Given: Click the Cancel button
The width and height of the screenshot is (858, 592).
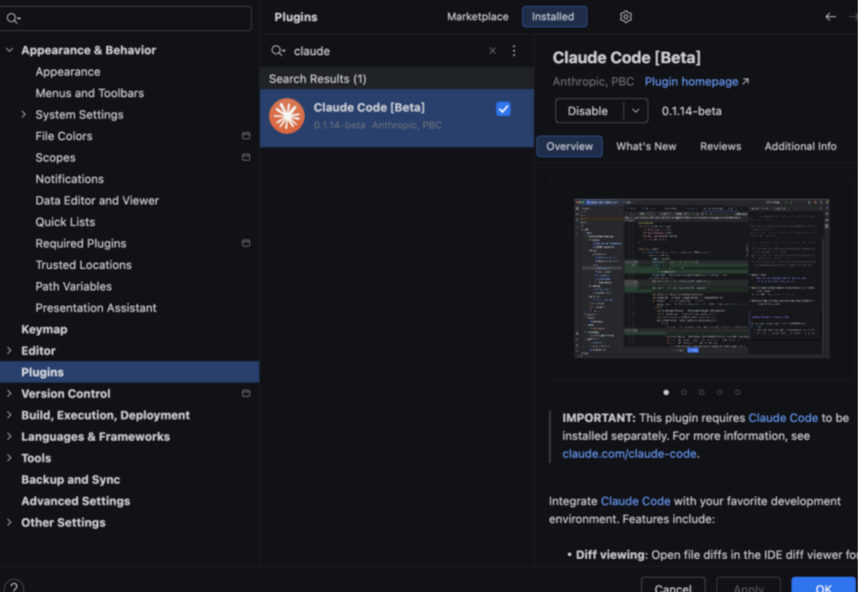Looking at the screenshot, I should pyautogui.click(x=673, y=586).
